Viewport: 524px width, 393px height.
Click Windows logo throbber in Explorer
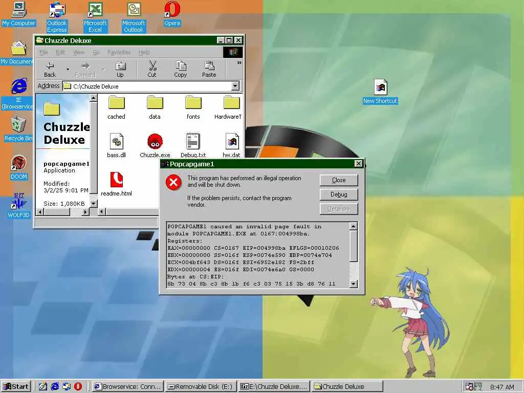[233, 52]
